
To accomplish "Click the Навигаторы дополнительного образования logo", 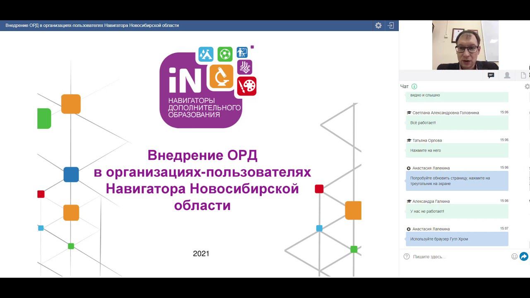I will tap(208, 86).
